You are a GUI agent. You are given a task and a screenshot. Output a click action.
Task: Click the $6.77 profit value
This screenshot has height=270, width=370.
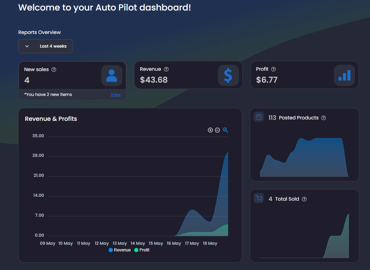(x=267, y=80)
